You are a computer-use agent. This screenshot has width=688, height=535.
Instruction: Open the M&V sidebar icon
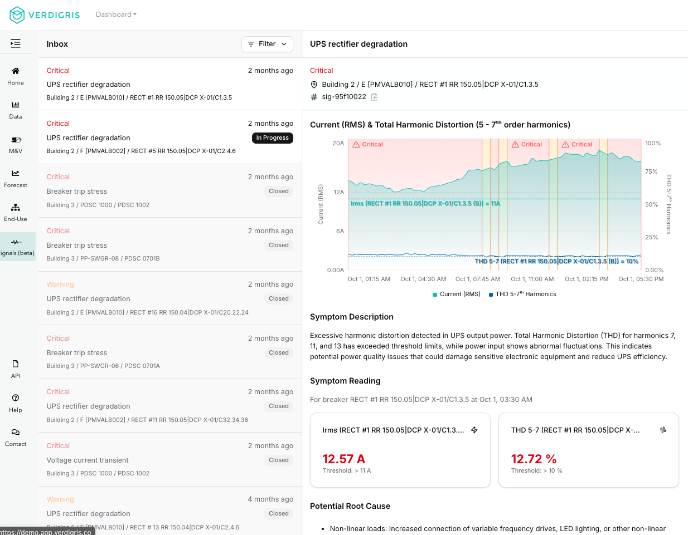(16, 139)
